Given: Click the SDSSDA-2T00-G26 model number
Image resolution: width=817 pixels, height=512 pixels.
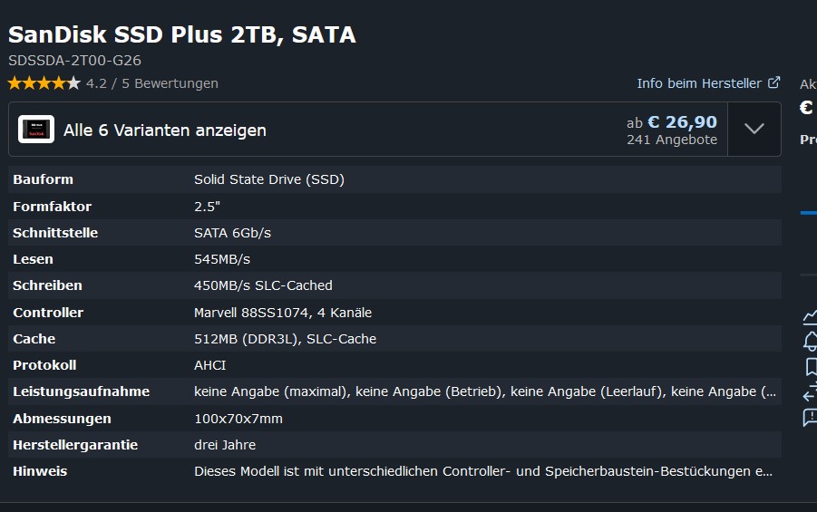Looking at the screenshot, I should [74, 61].
